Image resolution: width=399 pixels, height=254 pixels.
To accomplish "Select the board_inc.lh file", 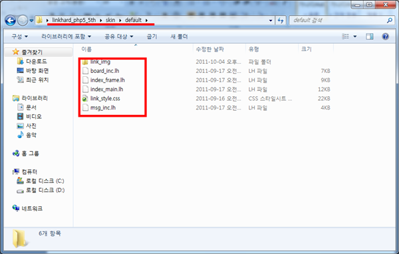I will coord(104,71).
